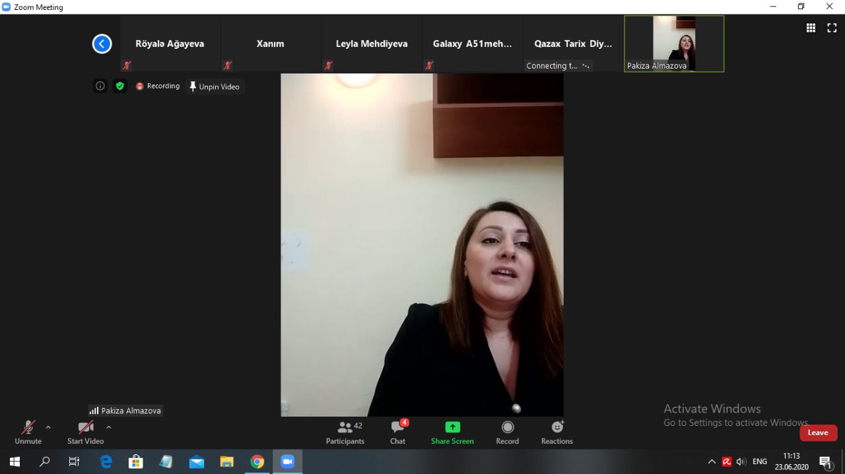Image resolution: width=845 pixels, height=474 pixels.
Task: Open the Participants panel
Action: coord(345,432)
